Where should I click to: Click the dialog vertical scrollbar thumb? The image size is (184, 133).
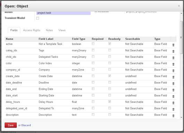click(181, 37)
